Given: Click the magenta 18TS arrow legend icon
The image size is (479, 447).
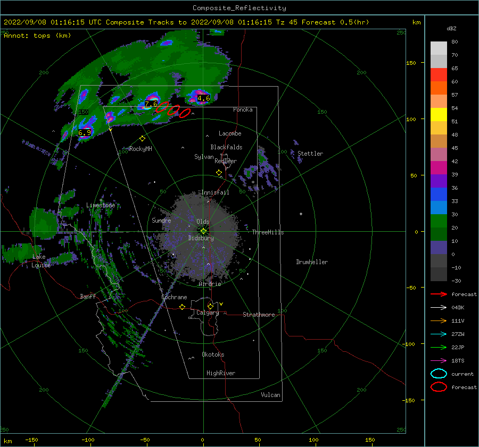Looking at the screenshot, I should click(x=439, y=361).
